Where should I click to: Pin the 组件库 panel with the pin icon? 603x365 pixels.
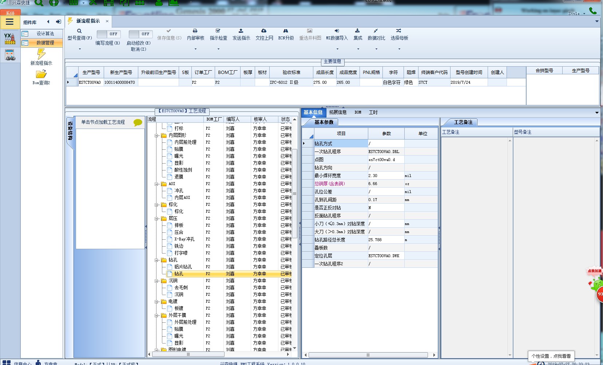58,22
